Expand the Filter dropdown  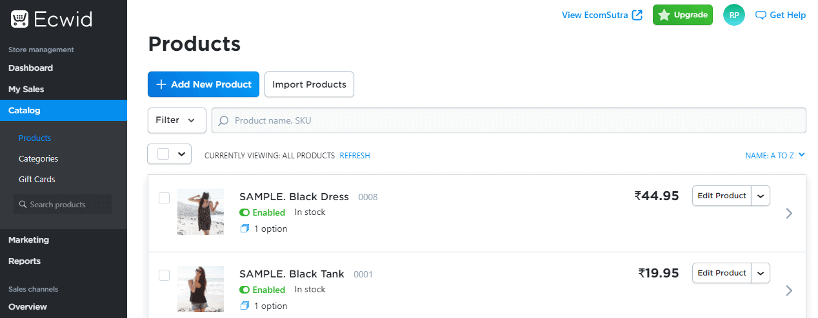click(177, 120)
